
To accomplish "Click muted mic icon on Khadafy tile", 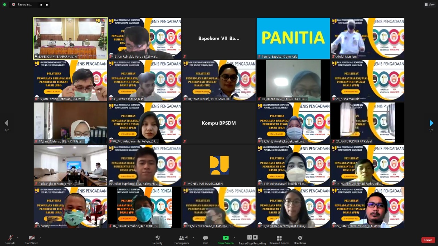I will tap(36, 226).
